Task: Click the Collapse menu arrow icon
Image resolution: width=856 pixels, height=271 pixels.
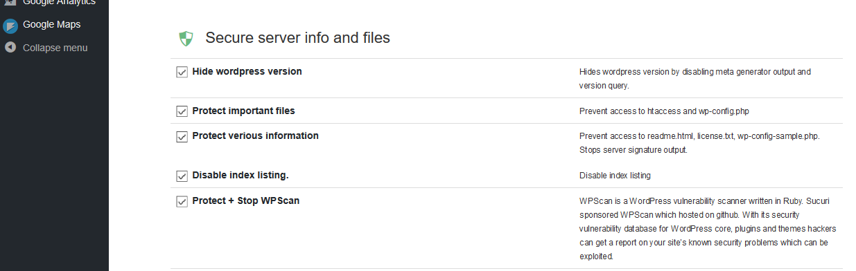Action: (10, 48)
